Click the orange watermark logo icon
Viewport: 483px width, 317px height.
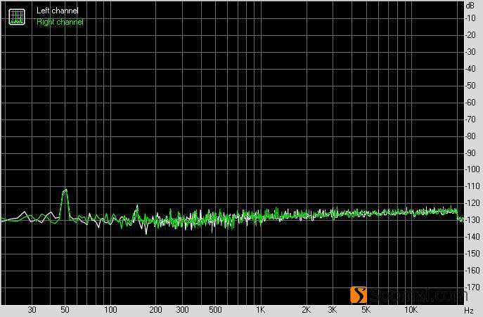pos(360,295)
